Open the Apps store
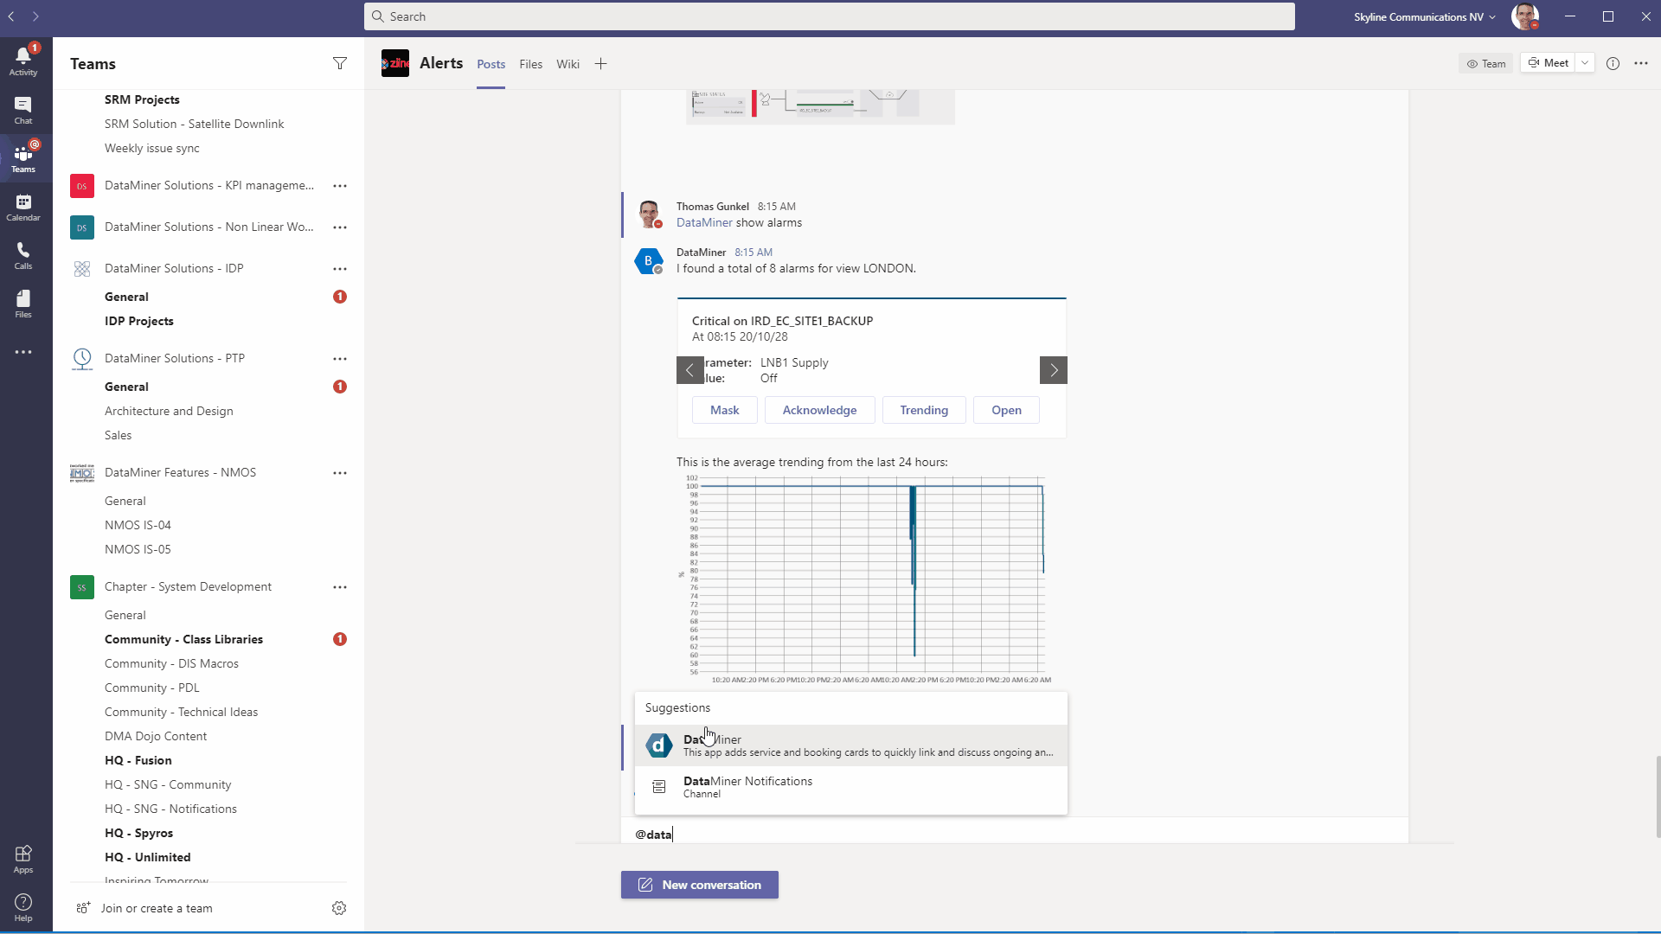The width and height of the screenshot is (1661, 934). 23,859
